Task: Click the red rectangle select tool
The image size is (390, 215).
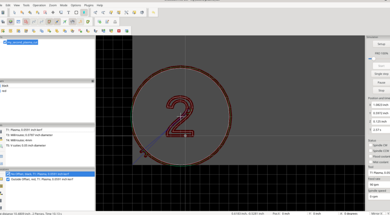Action: tap(45, 13)
